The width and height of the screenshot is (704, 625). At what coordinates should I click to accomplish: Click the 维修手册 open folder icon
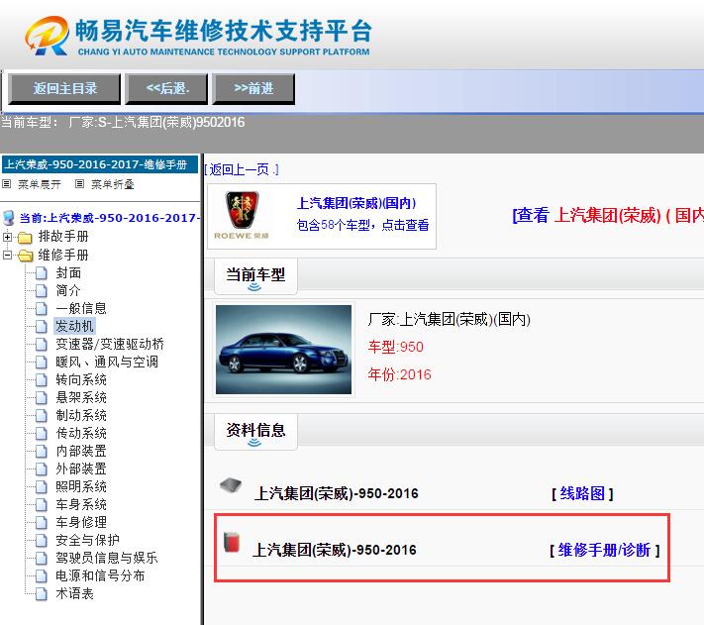[x=25, y=256]
